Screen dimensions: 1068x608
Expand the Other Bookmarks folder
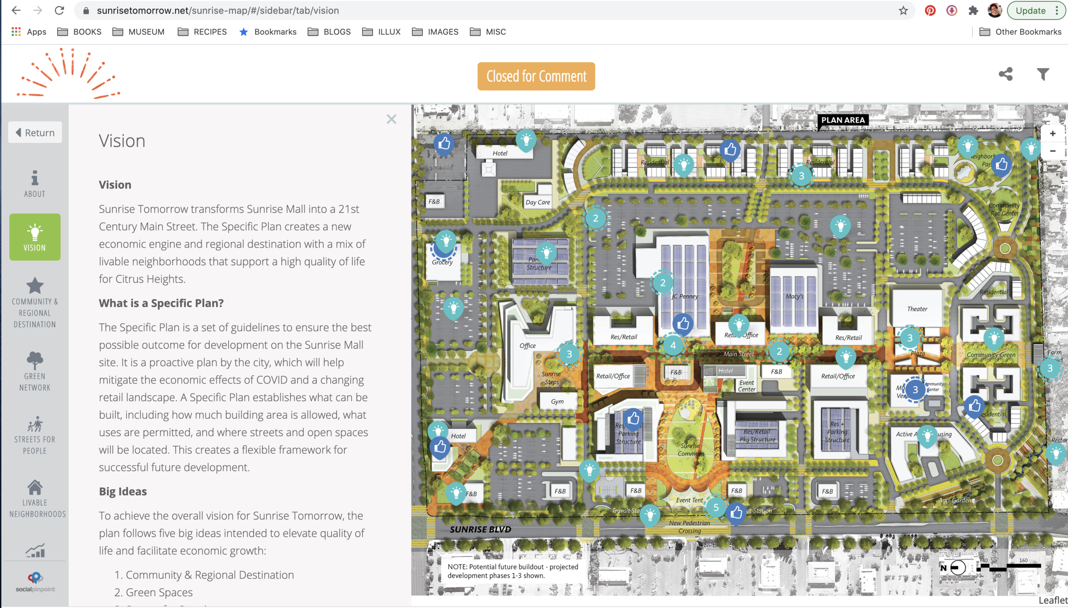[1020, 32]
